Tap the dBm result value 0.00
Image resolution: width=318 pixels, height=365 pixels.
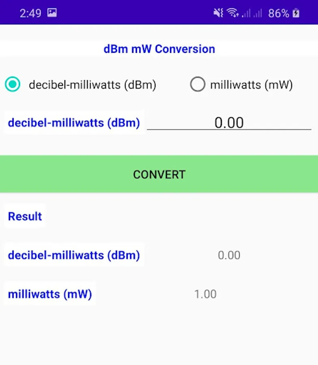pos(229,255)
